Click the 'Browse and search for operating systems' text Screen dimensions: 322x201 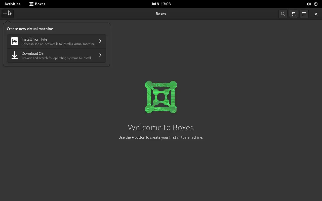[57, 58]
